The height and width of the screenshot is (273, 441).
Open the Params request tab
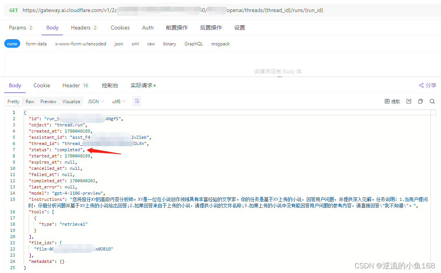click(x=21, y=28)
